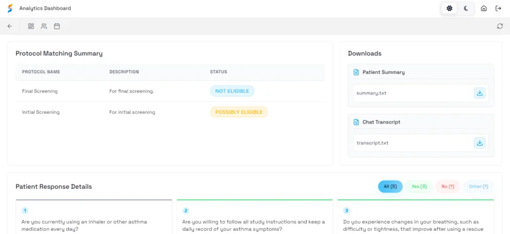Image resolution: width=510 pixels, height=234 pixels.
Task: Click the Downloads heading
Action: click(x=365, y=53)
